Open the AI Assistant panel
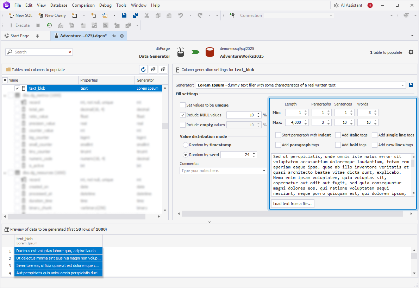 tap(348, 5)
